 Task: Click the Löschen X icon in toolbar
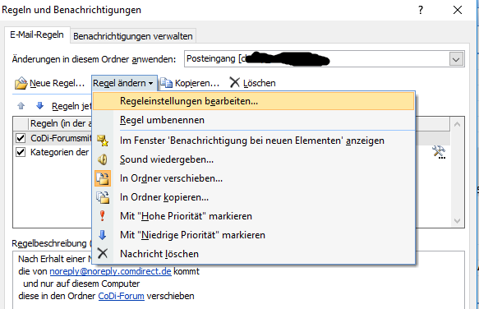click(235, 82)
